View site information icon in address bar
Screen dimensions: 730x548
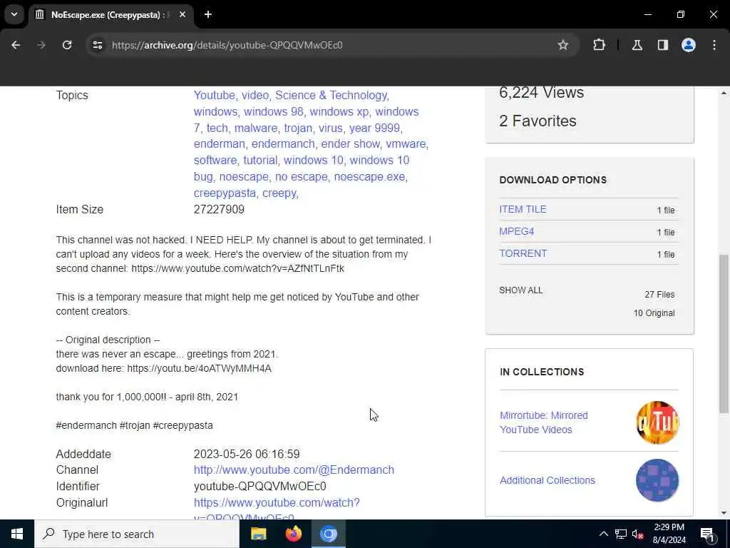click(x=97, y=45)
